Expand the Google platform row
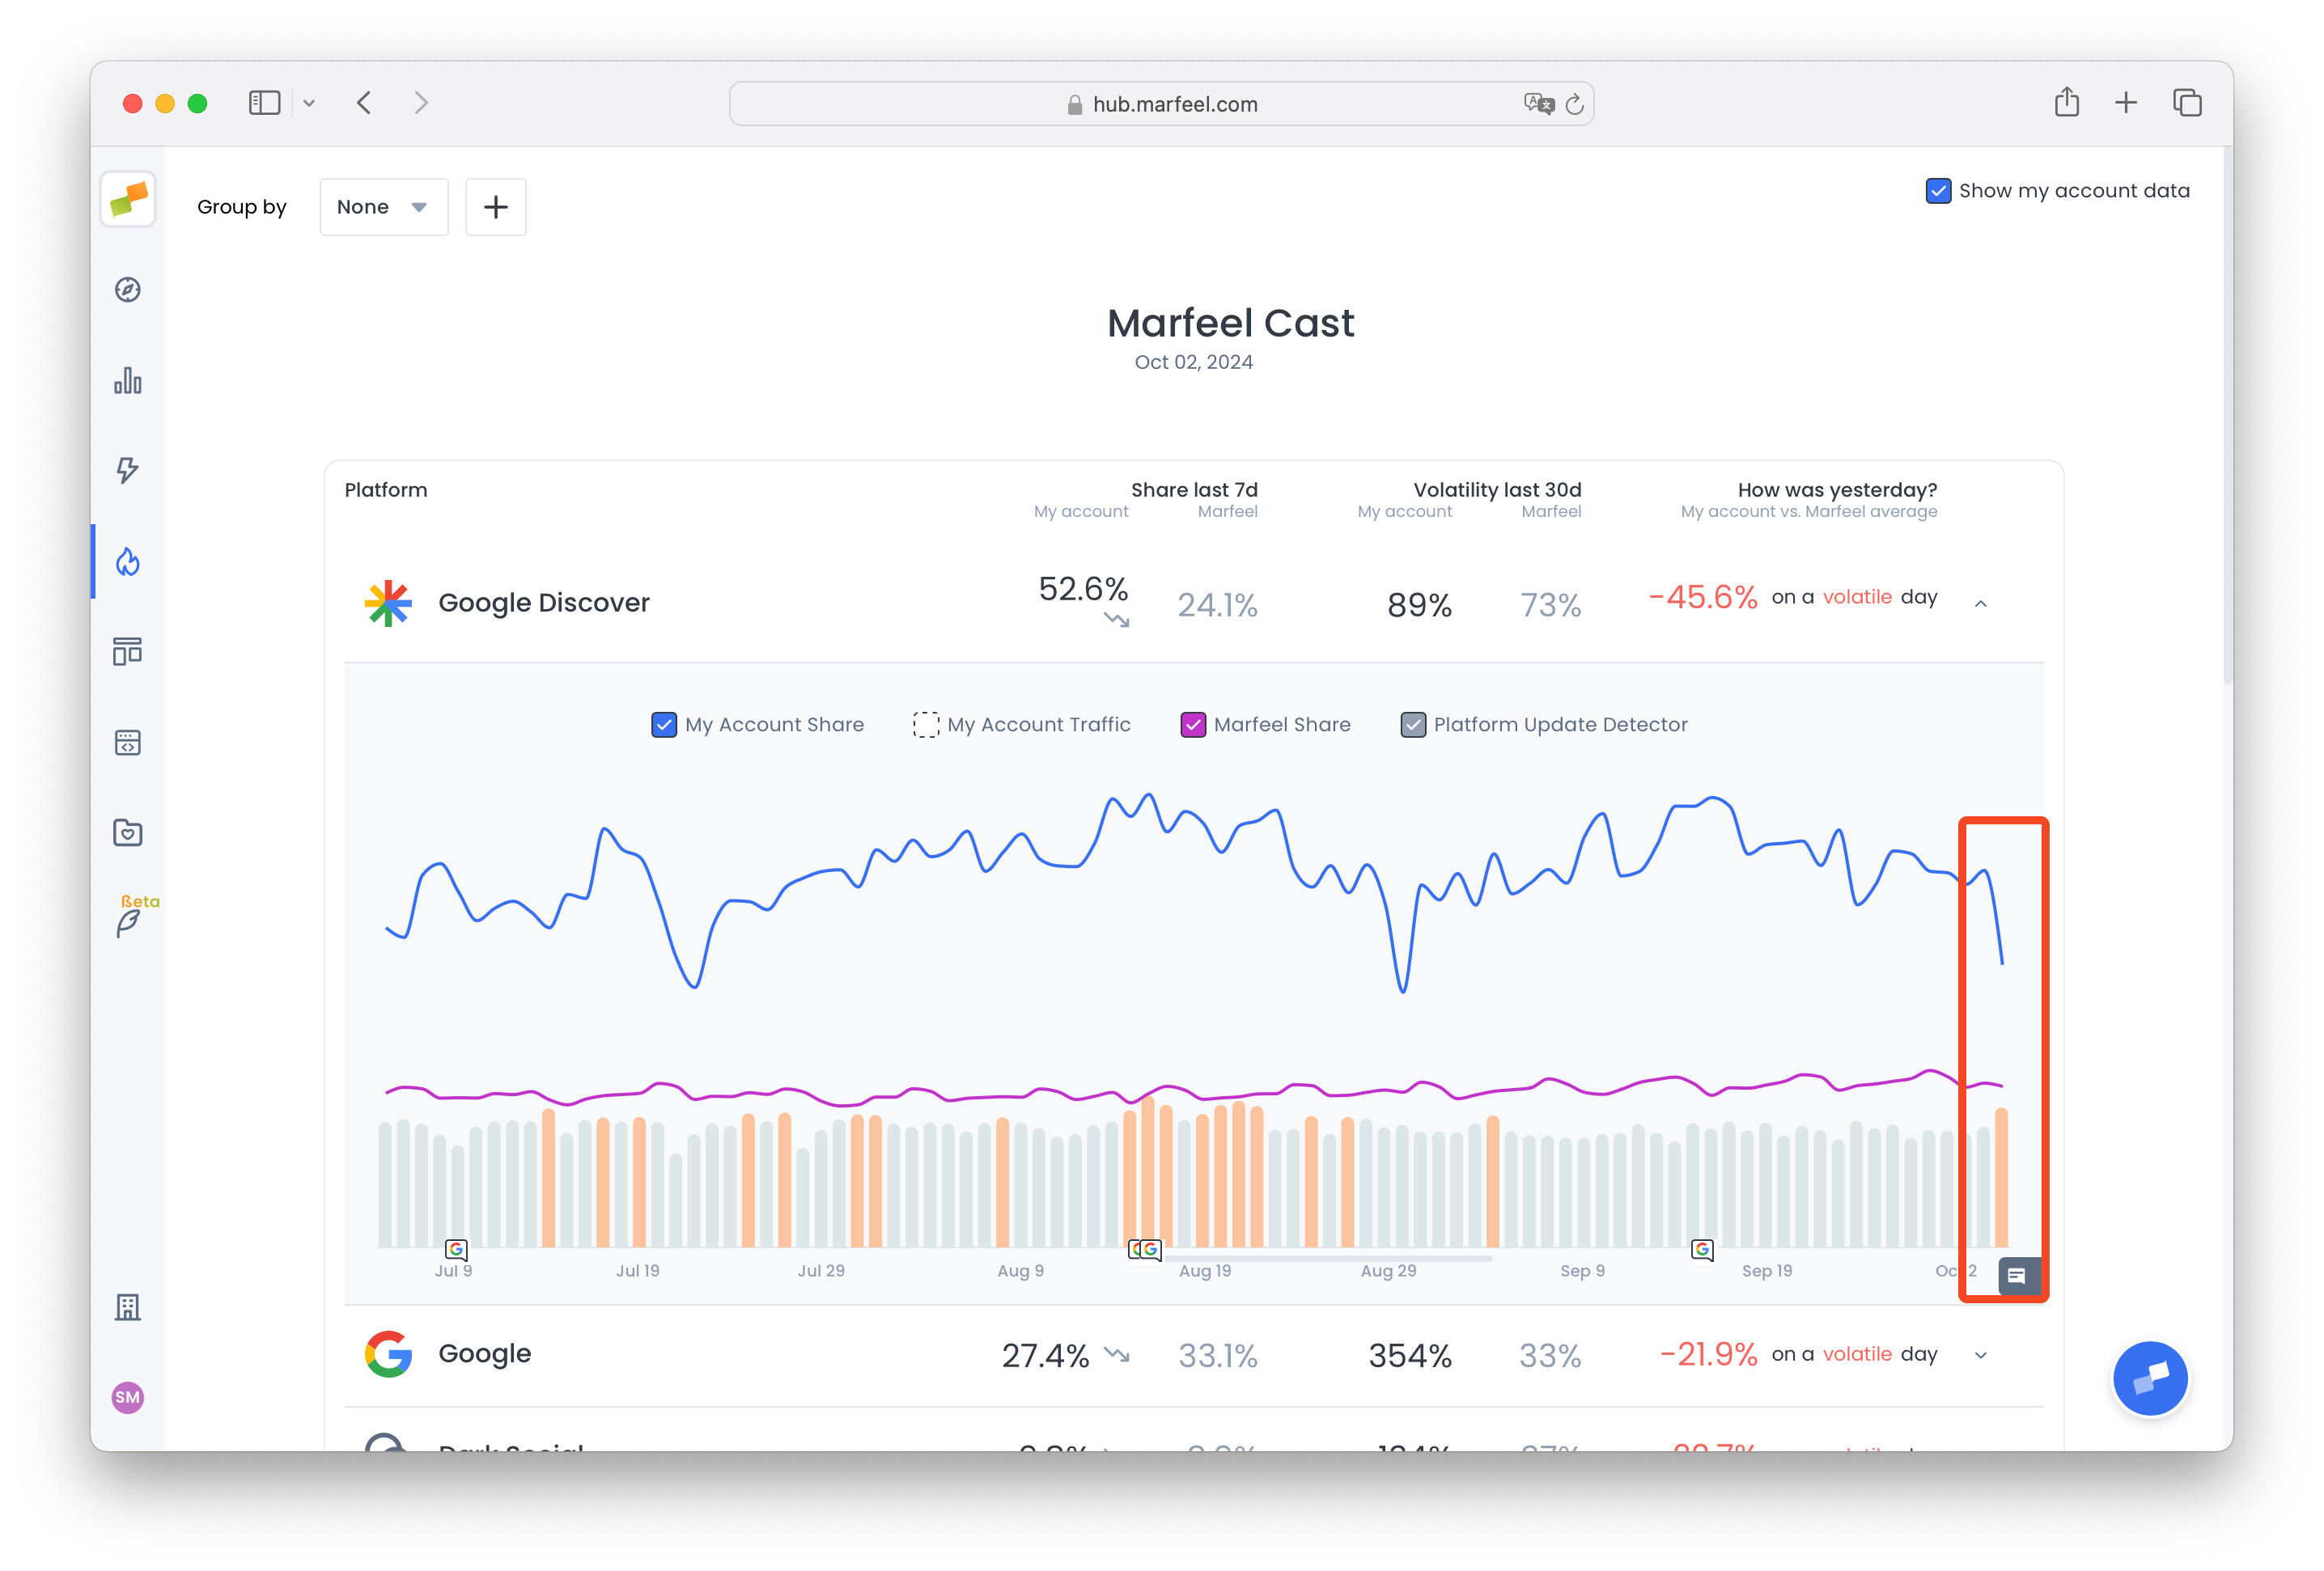Viewport: 2324px width, 1571px height. (x=1980, y=1356)
